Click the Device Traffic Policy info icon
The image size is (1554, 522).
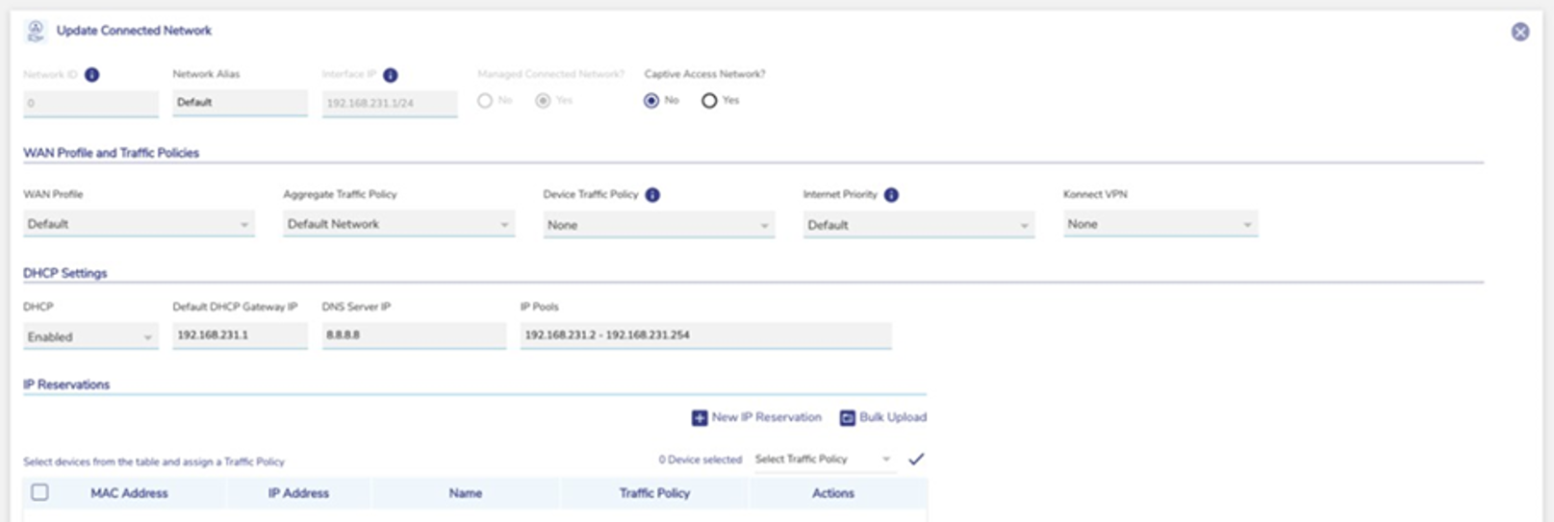[x=652, y=195]
